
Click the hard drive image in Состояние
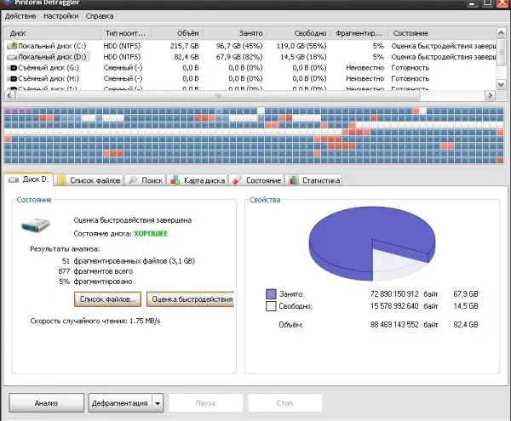coord(36,225)
